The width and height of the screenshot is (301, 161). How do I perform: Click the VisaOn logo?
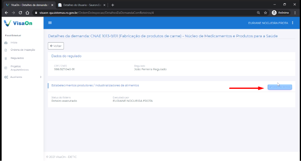[18, 23]
